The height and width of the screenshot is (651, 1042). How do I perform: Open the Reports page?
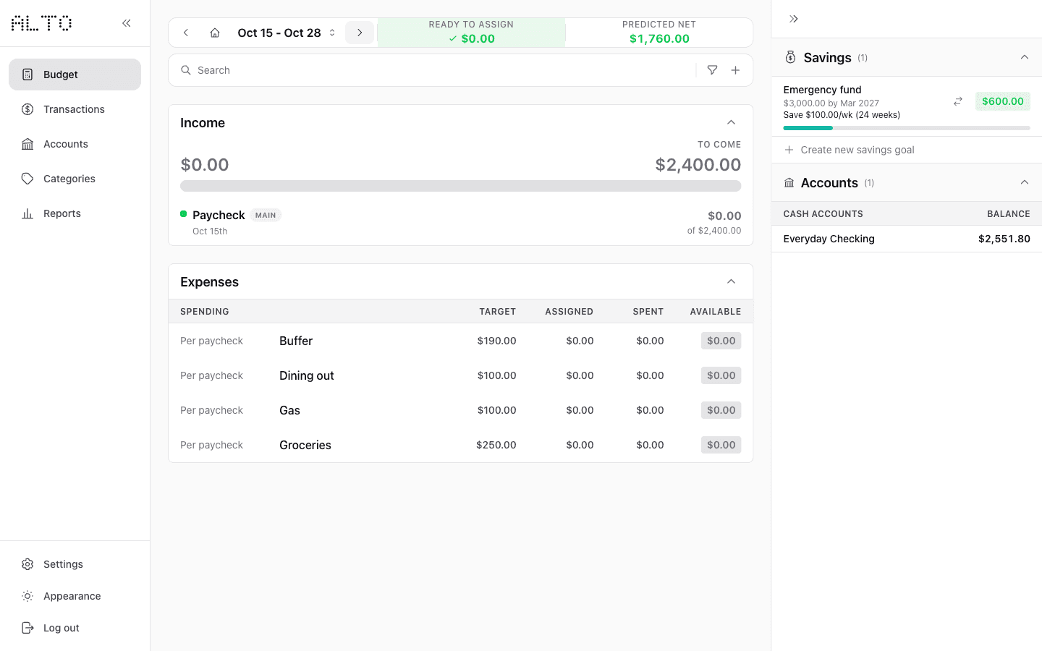(75, 213)
